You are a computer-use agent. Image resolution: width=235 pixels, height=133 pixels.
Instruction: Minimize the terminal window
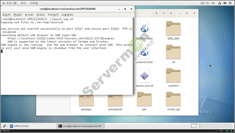(119, 9)
